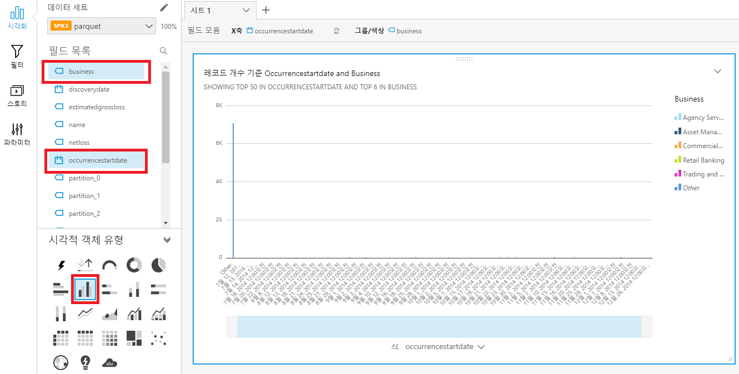739x374 pixels.
Task: Open the 필터 (filter) sidebar panel
Action: [x=17, y=57]
